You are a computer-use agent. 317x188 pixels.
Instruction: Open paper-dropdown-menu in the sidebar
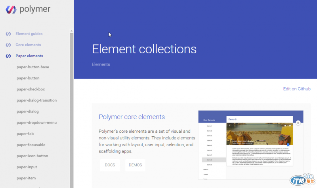coord(36,122)
